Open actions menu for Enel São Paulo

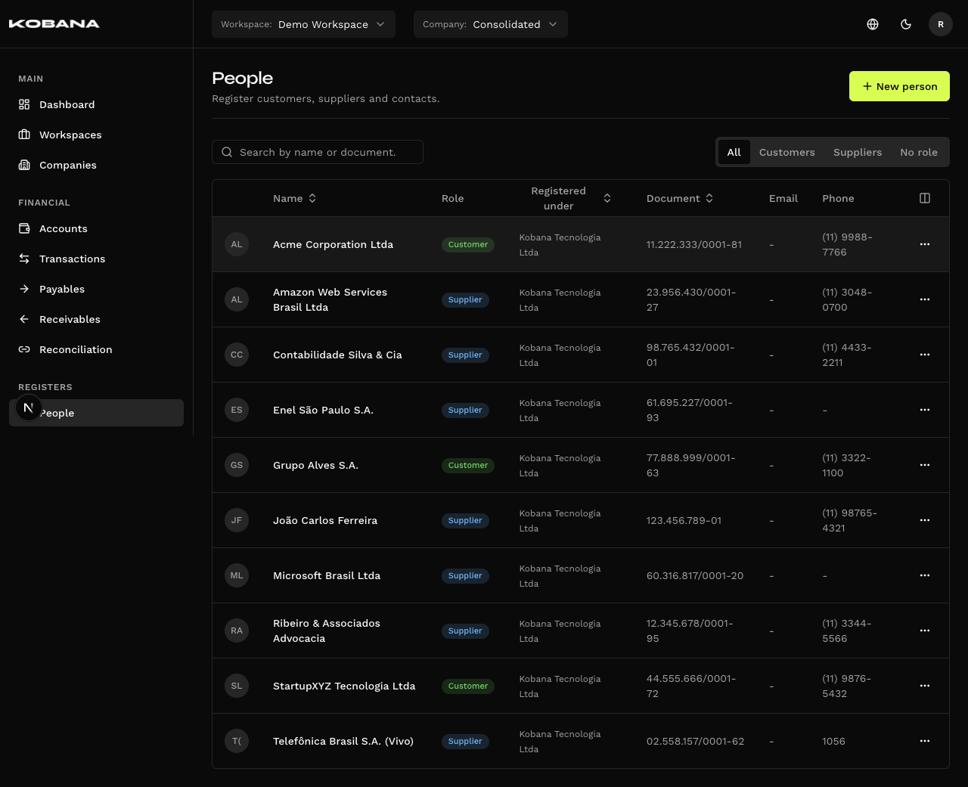924,410
